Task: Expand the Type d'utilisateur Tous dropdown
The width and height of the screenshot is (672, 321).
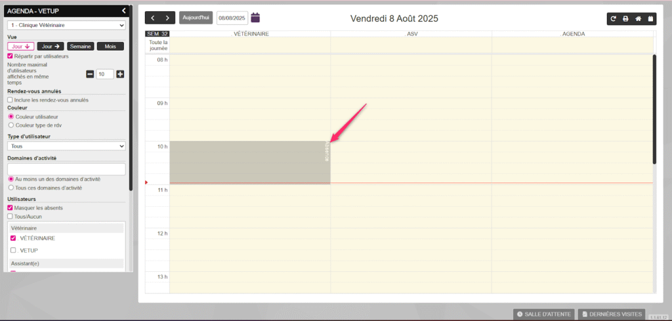Action: 66,146
